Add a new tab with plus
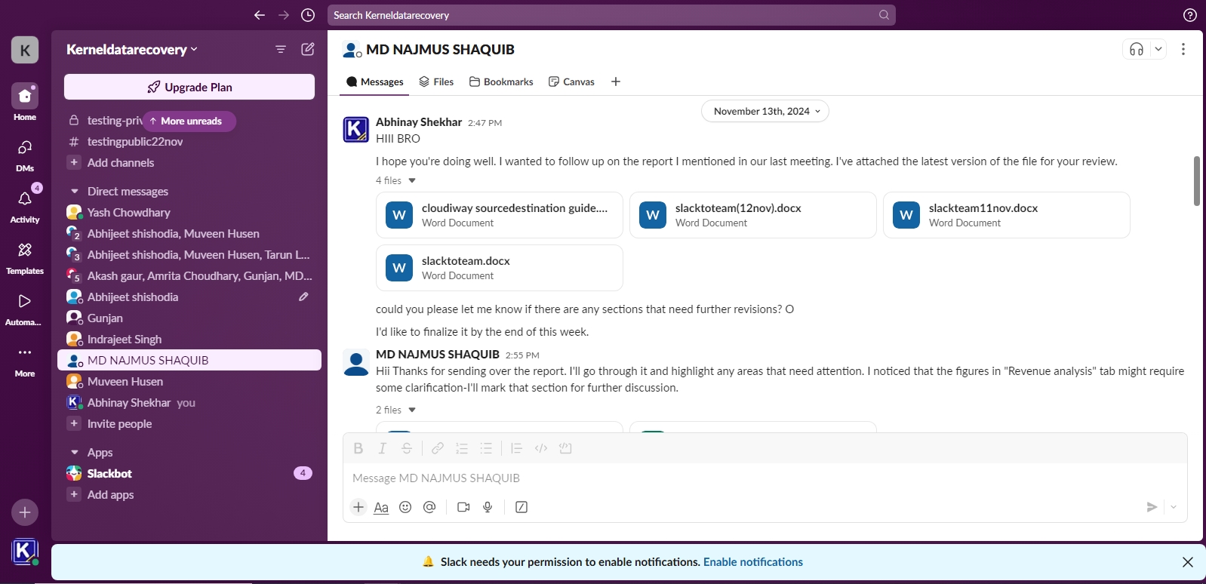This screenshot has height=584, width=1206. tap(616, 81)
